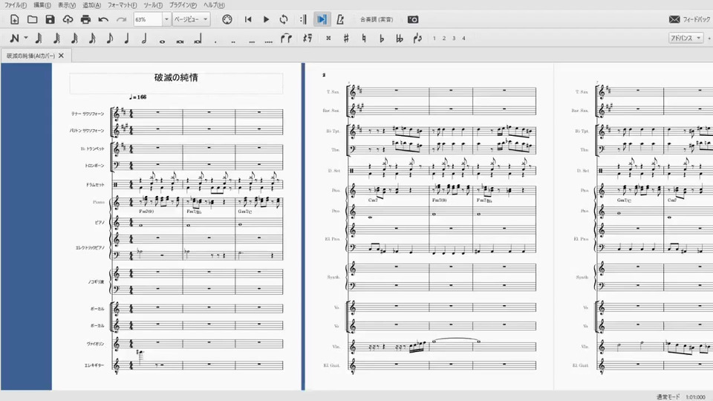Select double whole note duration
713x401 pixels.
[180, 41]
